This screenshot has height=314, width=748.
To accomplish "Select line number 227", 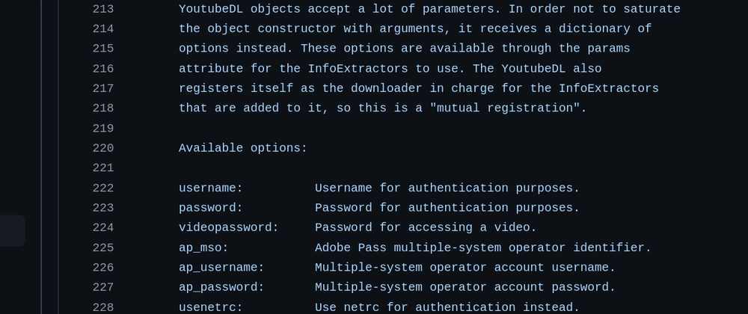I will point(103,287).
